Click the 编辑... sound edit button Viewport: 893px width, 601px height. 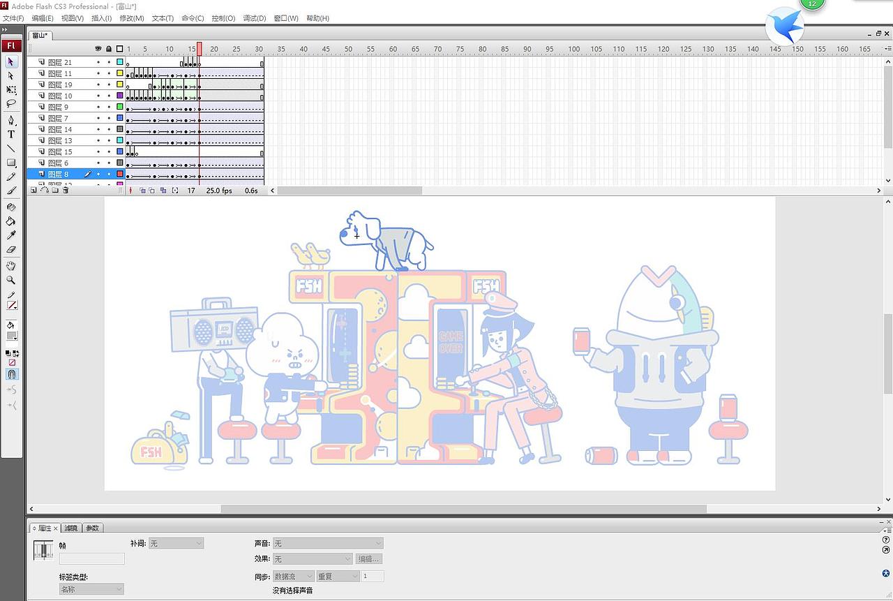click(369, 559)
